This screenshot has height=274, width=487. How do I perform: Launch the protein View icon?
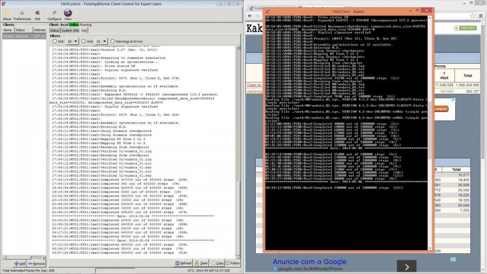click(x=68, y=14)
